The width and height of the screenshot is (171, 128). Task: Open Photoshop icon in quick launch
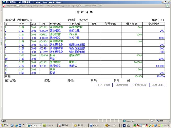20,125
